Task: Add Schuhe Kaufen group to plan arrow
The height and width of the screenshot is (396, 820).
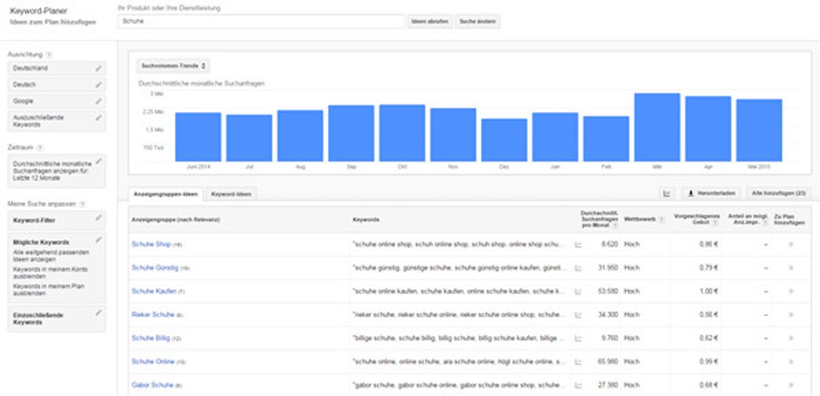Action: (791, 292)
